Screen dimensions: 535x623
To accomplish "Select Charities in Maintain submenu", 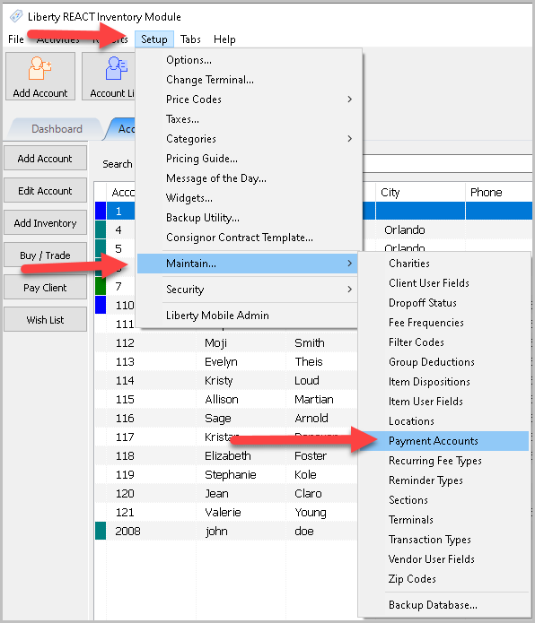I will click(x=444, y=264).
